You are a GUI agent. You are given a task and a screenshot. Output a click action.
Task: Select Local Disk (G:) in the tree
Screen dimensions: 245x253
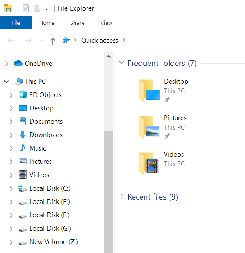click(50, 229)
